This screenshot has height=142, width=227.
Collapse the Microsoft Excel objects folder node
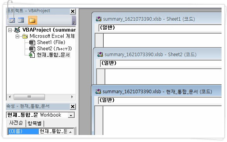(x=17, y=36)
